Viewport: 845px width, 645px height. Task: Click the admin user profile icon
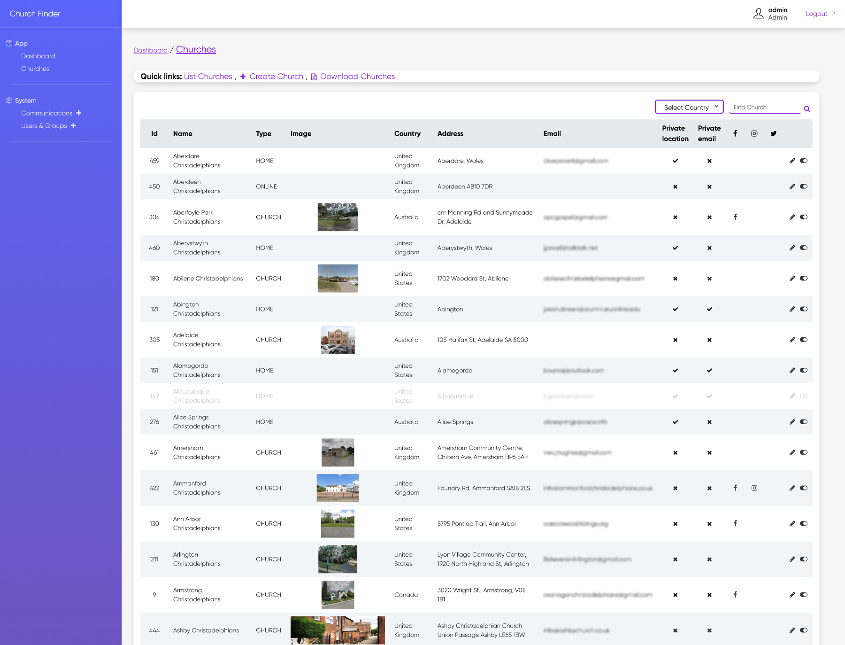(758, 13)
